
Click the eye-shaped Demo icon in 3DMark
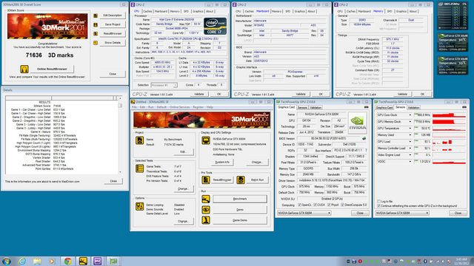206,210
